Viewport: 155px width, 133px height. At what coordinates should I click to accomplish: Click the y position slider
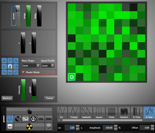(x=34, y=43)
